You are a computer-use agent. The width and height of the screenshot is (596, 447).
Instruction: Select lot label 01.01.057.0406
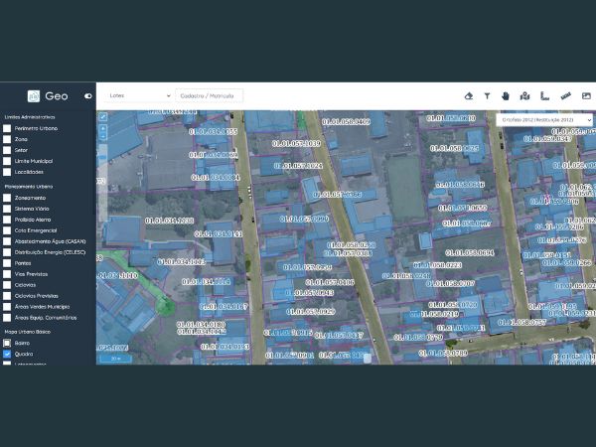click(x=330, y=282)
